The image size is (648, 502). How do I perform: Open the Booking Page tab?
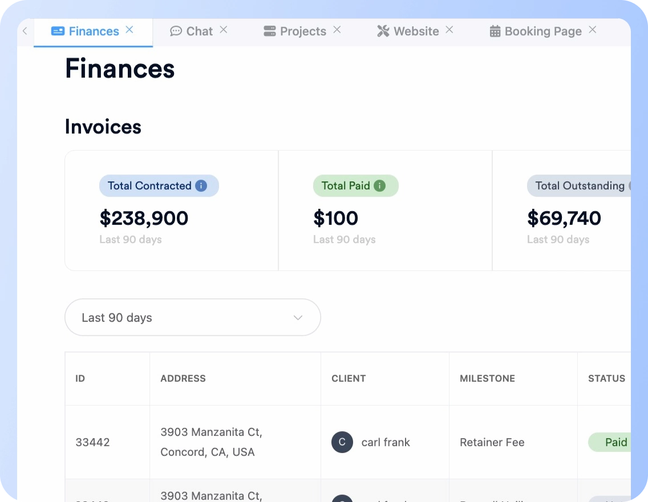(x=536, y=31)
